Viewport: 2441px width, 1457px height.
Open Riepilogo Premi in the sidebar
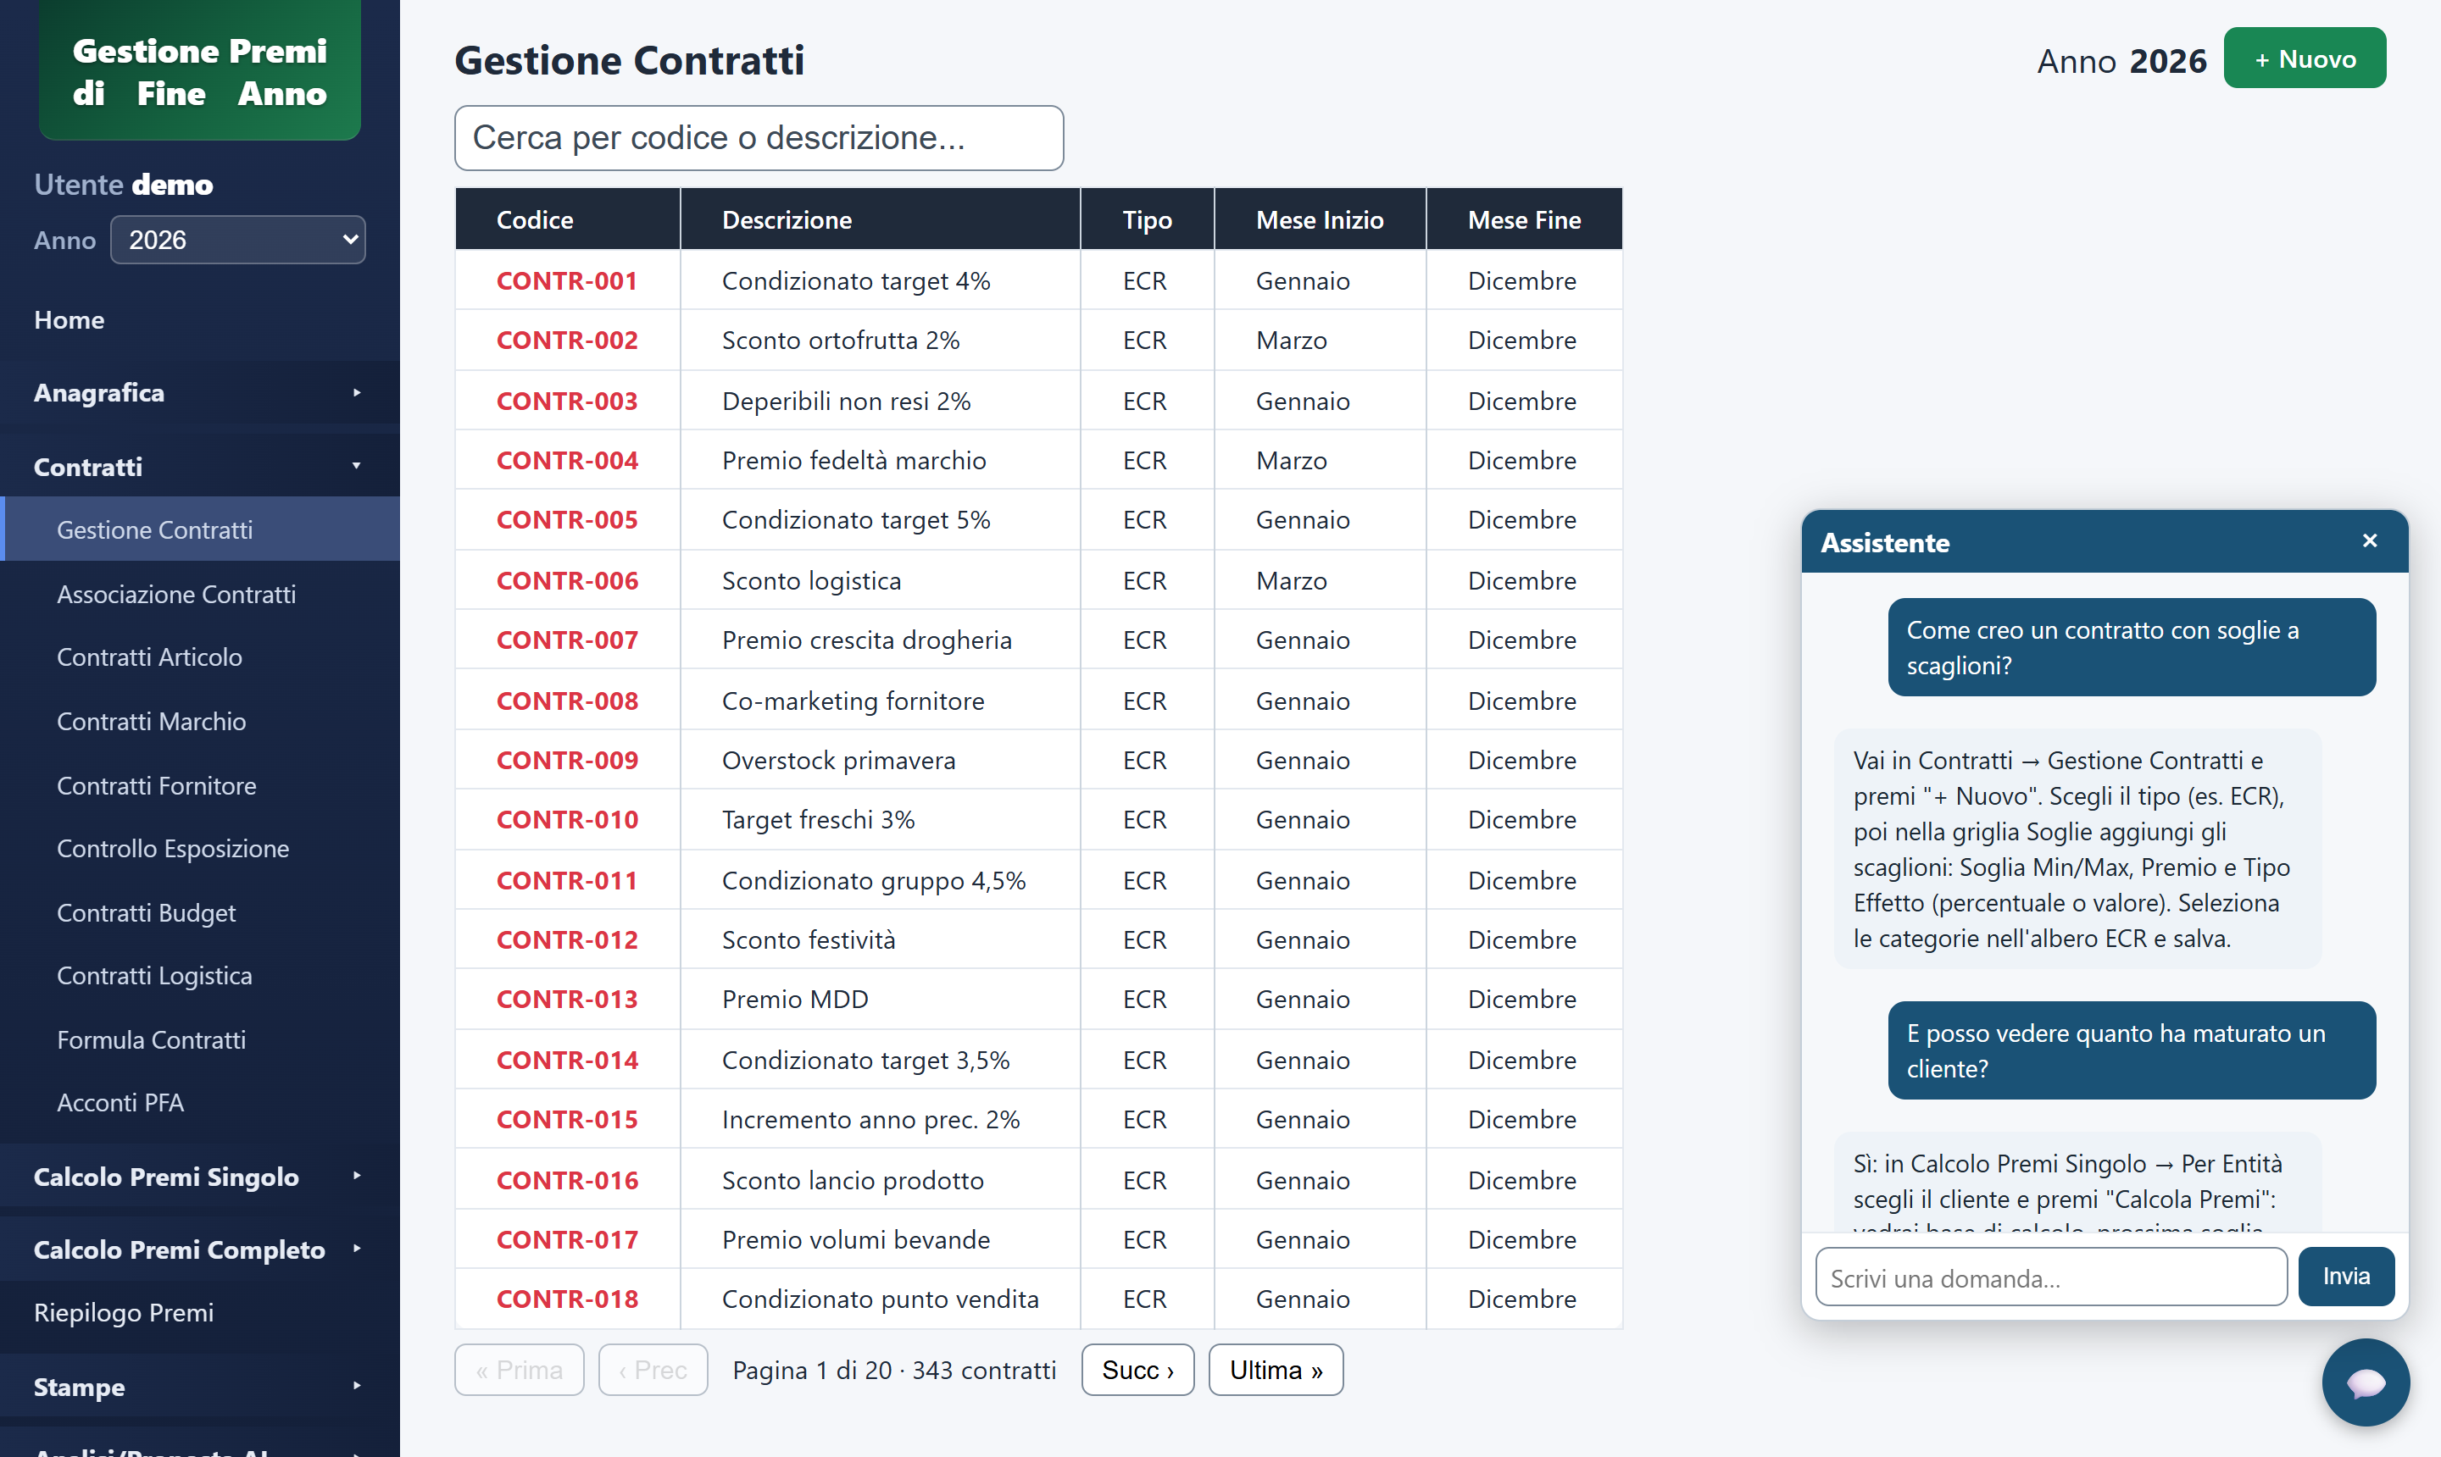(199, 1313)
